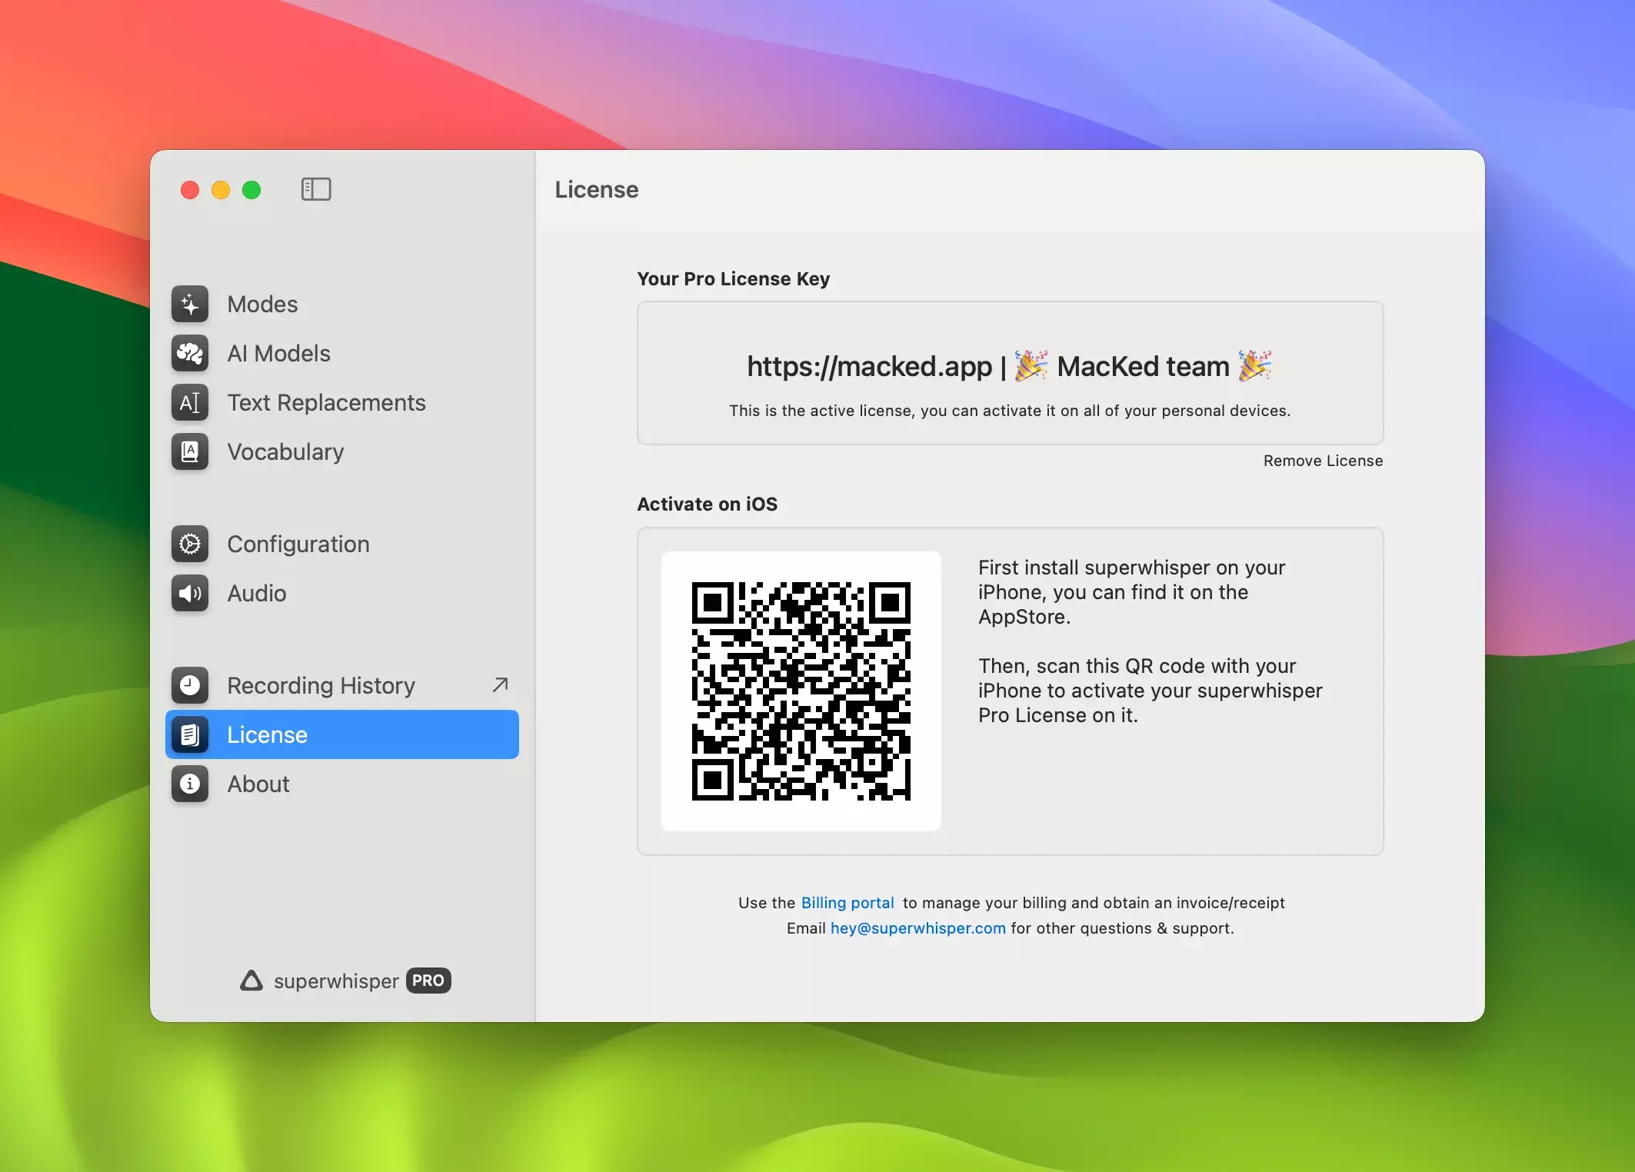The image size is (1635, 1172).
Task: Open the Vocabulary section
Action: (285, 452)
